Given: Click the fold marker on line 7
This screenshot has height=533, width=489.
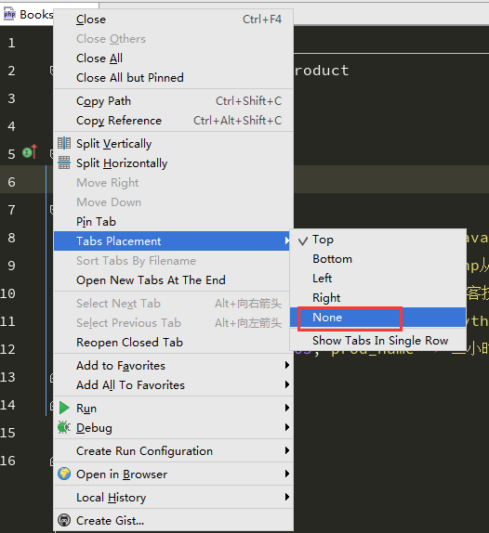Looking at the screenshot, I should click(52, 210).
